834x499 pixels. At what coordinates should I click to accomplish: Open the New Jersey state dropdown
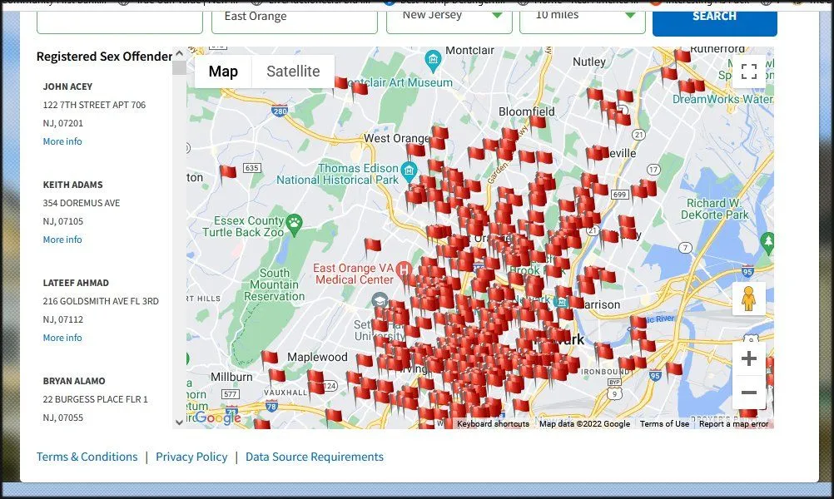[449, 16]
